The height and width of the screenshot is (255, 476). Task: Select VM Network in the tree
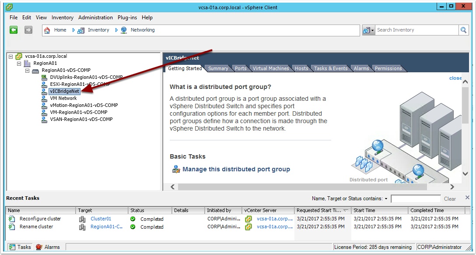pos(63,98)
